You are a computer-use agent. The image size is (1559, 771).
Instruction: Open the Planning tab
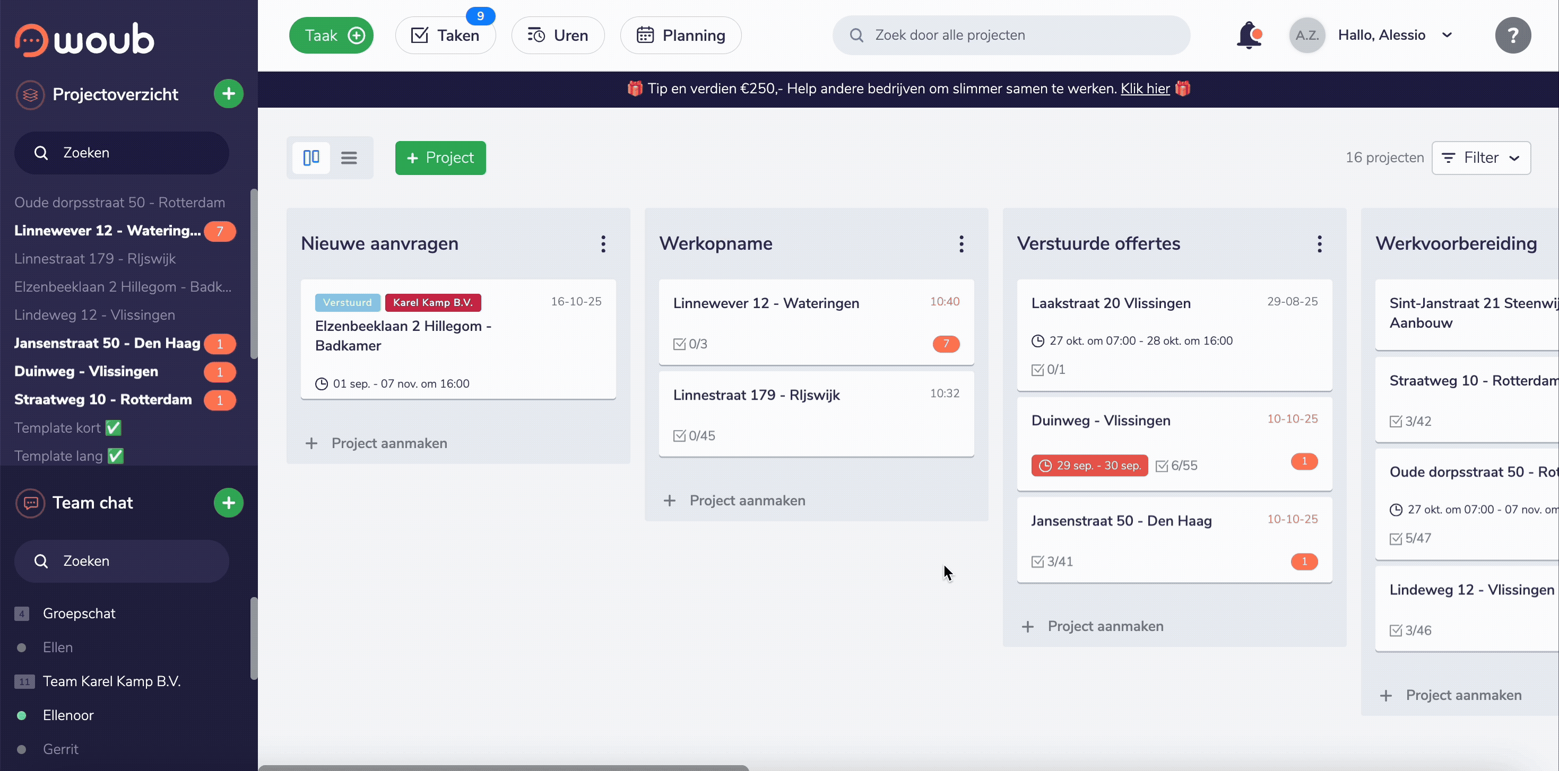[x=680, y=35]
